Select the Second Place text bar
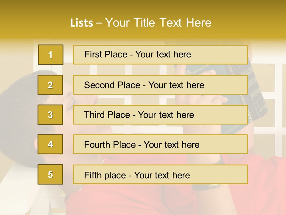Screen dimensions: 286x215 [160, 85]
